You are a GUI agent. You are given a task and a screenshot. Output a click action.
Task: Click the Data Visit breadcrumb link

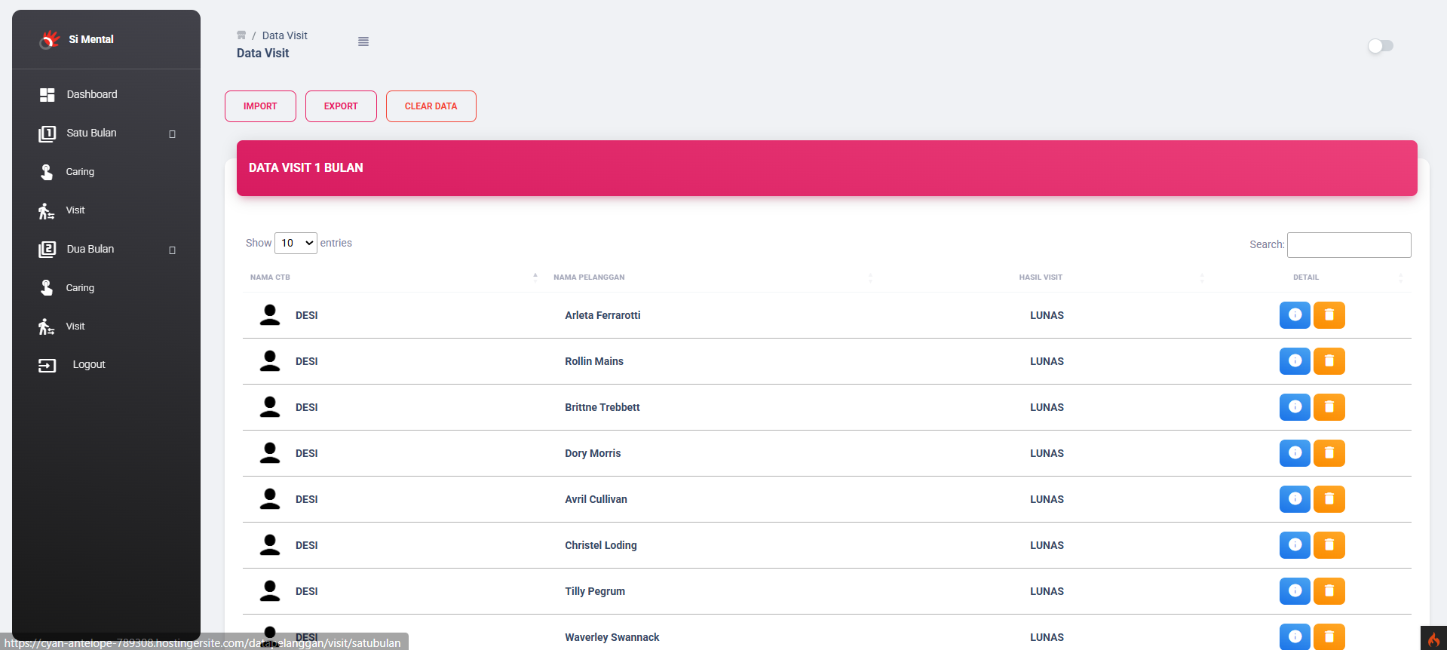(285, 35)
